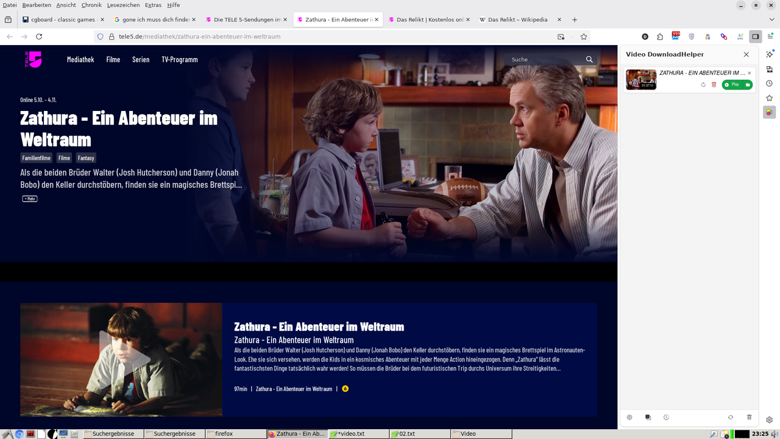This screenshot has width=780, height=439.
Task: Open bookmarks star icon in Firefox sidebar
Action: [770, 98]
